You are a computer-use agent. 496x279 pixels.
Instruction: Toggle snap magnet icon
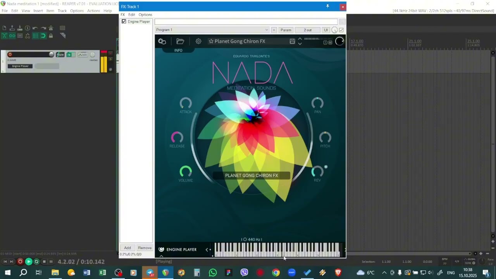click(x=43, y=36)
